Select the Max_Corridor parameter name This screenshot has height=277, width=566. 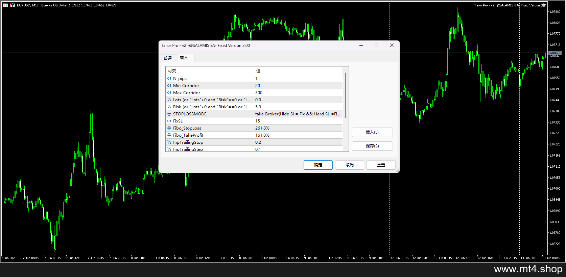(187, 93)
